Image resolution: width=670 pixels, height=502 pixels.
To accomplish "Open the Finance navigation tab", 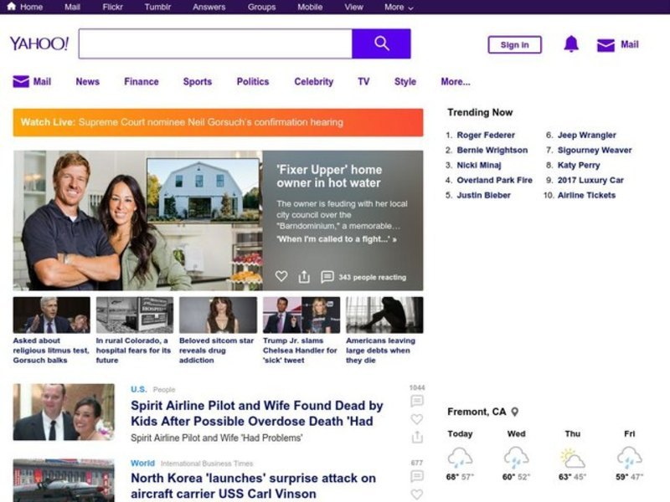I will (141, 82).
